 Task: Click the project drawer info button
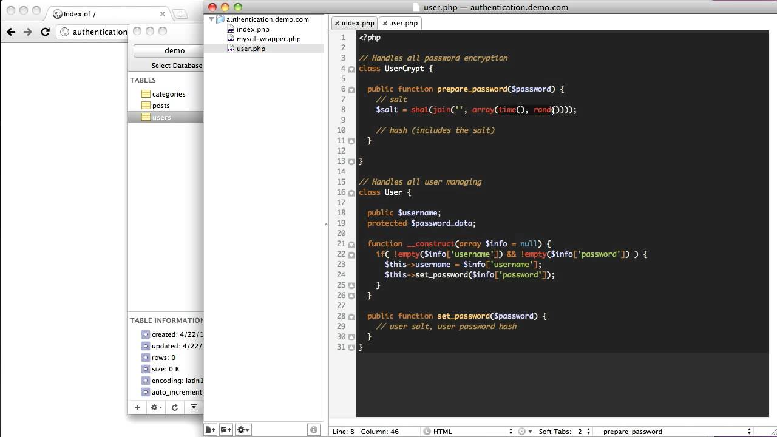click(314, 430)
